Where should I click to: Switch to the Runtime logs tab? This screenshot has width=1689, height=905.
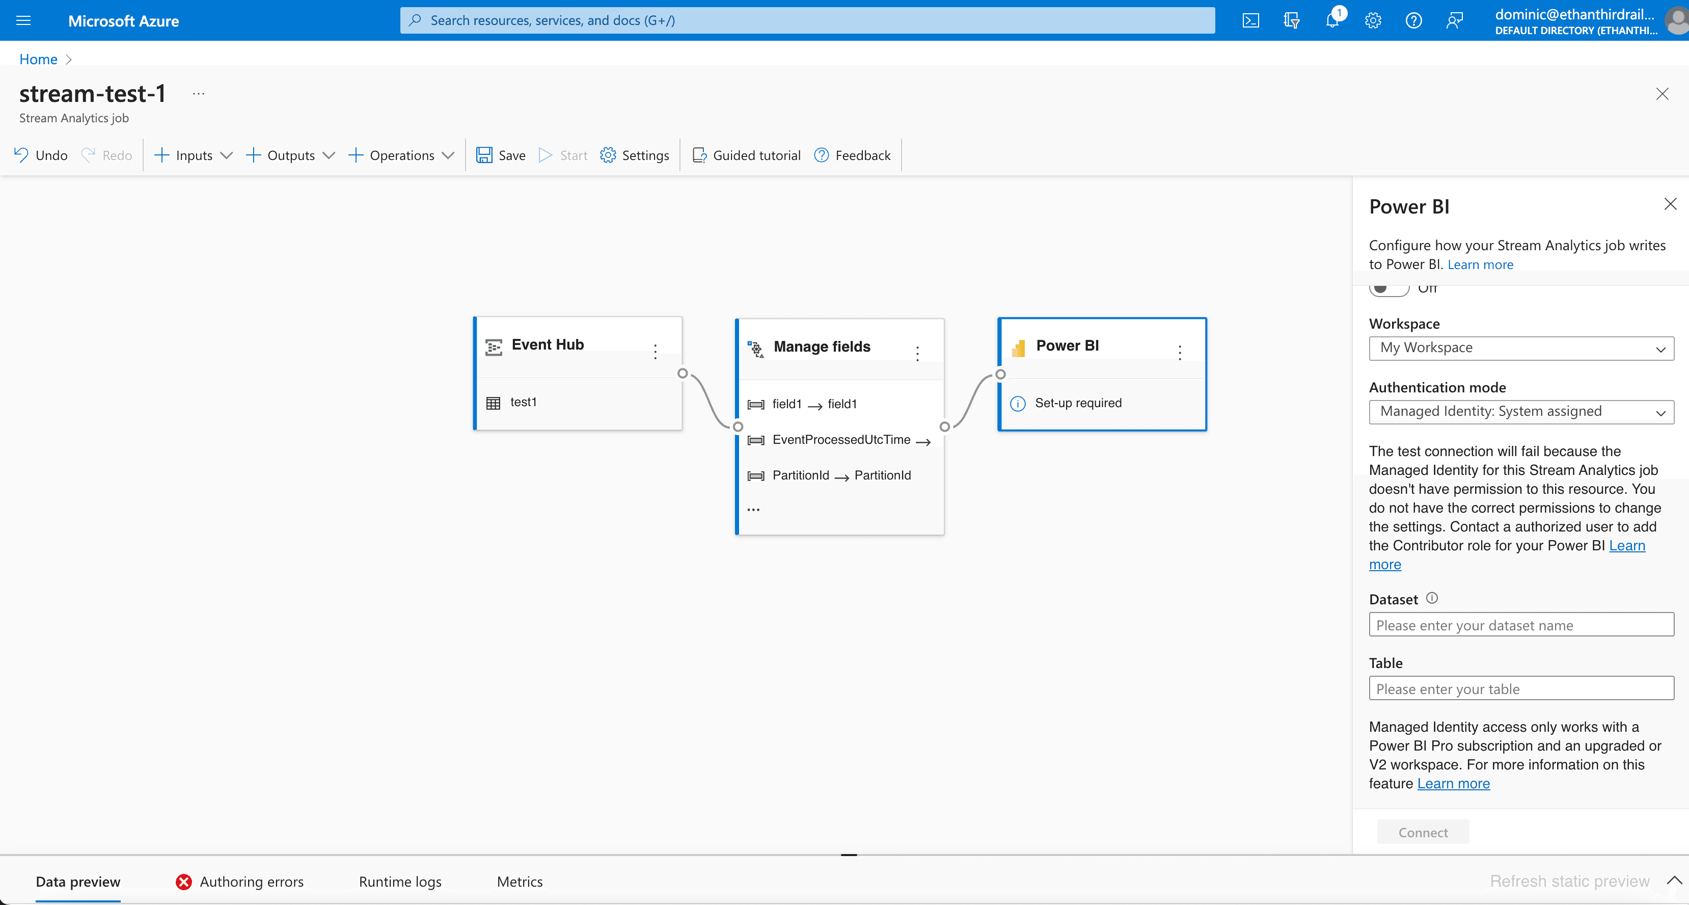pyautogui.click(x=400, y=882)
